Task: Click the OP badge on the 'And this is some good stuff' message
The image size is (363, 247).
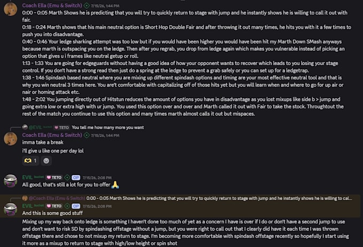Action: [76, 206]
